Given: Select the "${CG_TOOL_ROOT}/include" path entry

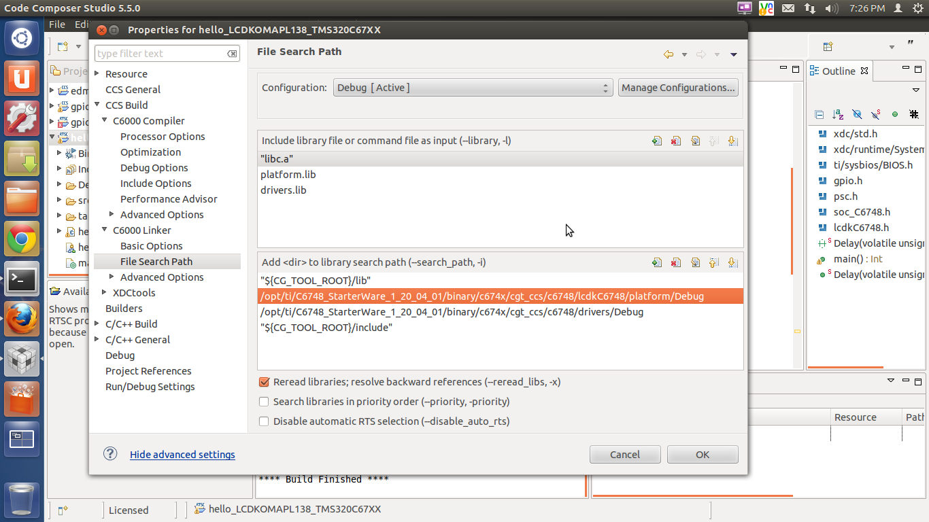Looking at the screenshot, I should pos(501,328).
